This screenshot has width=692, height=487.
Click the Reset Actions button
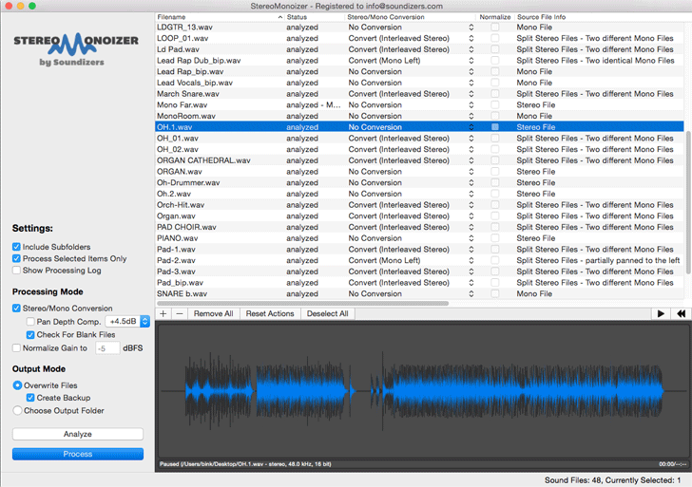(270, 314)
